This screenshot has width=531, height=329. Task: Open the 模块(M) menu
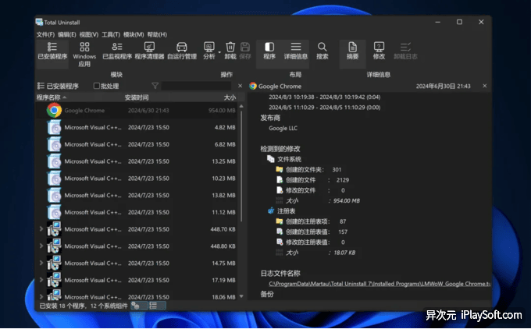[x=134, y=34]
